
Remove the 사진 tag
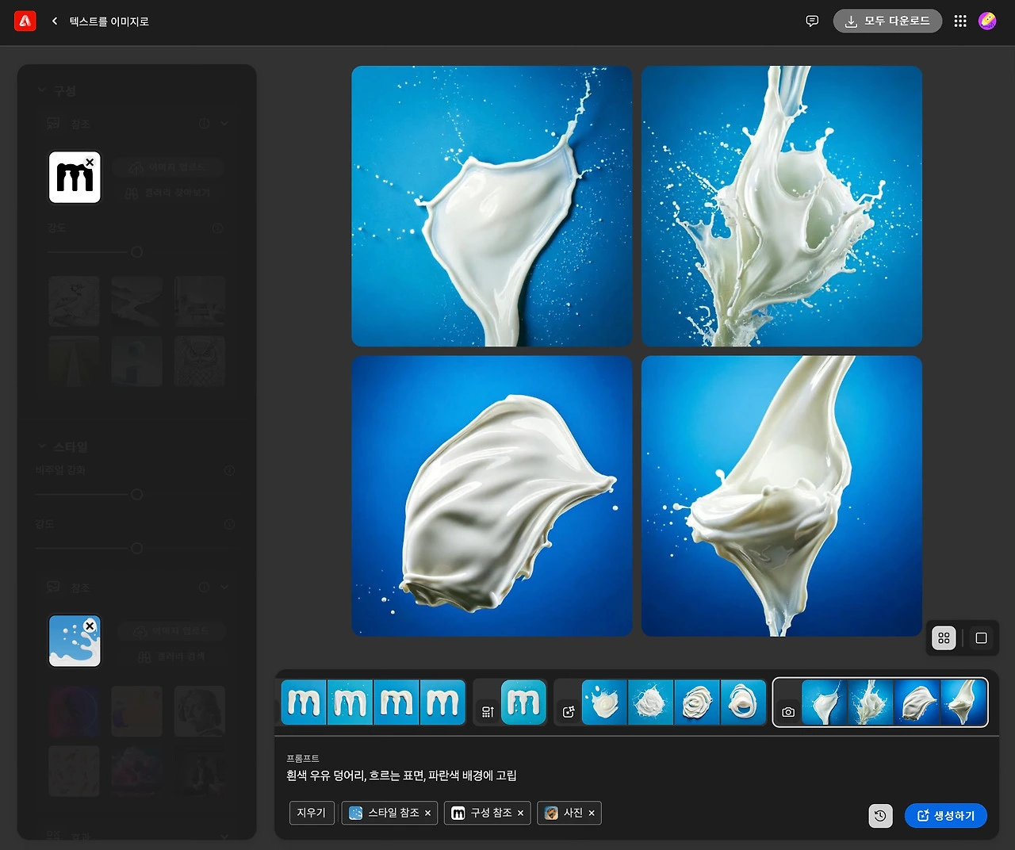[592, 814]
